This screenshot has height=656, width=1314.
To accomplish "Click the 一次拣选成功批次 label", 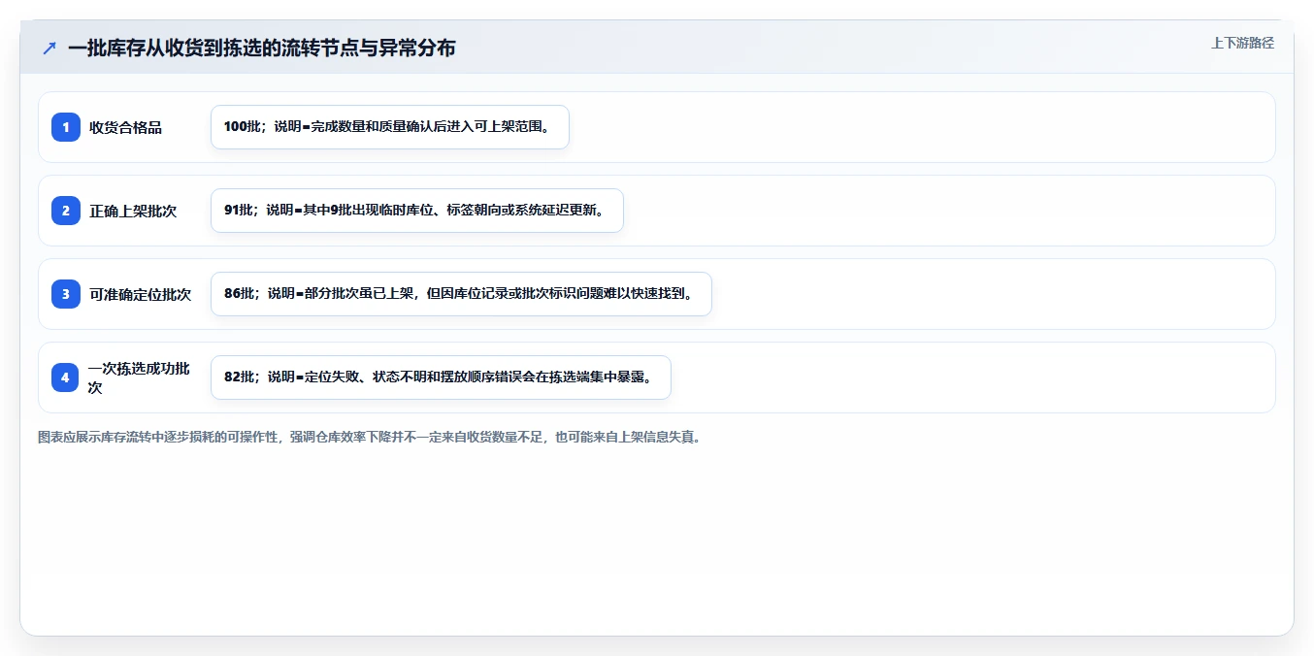I will click(140, 377).
